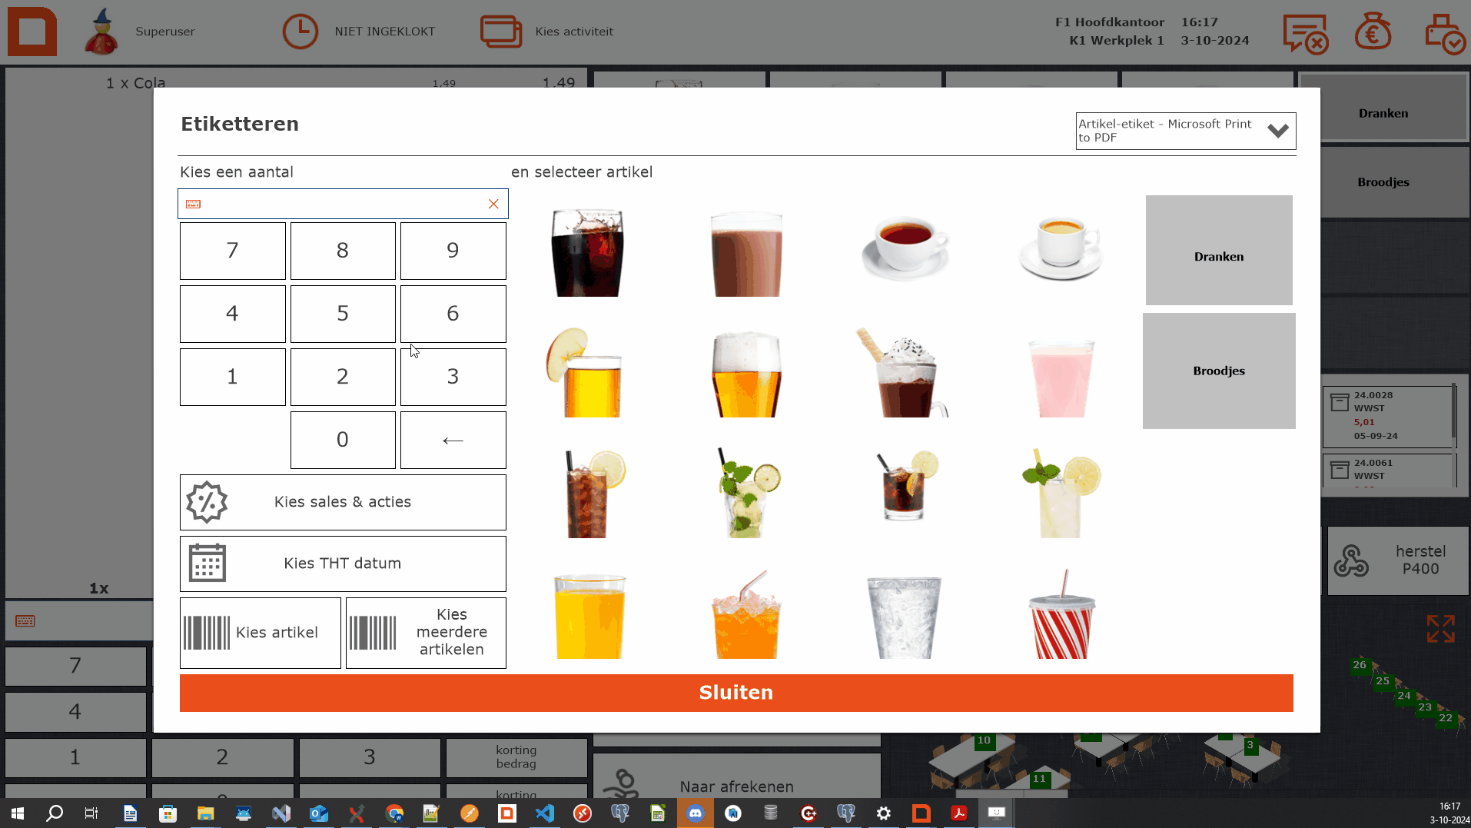Image resolution: width=1471 pixels, height=828 pixels.
Task: Open Windows Start menu
Action: point(17,813)
